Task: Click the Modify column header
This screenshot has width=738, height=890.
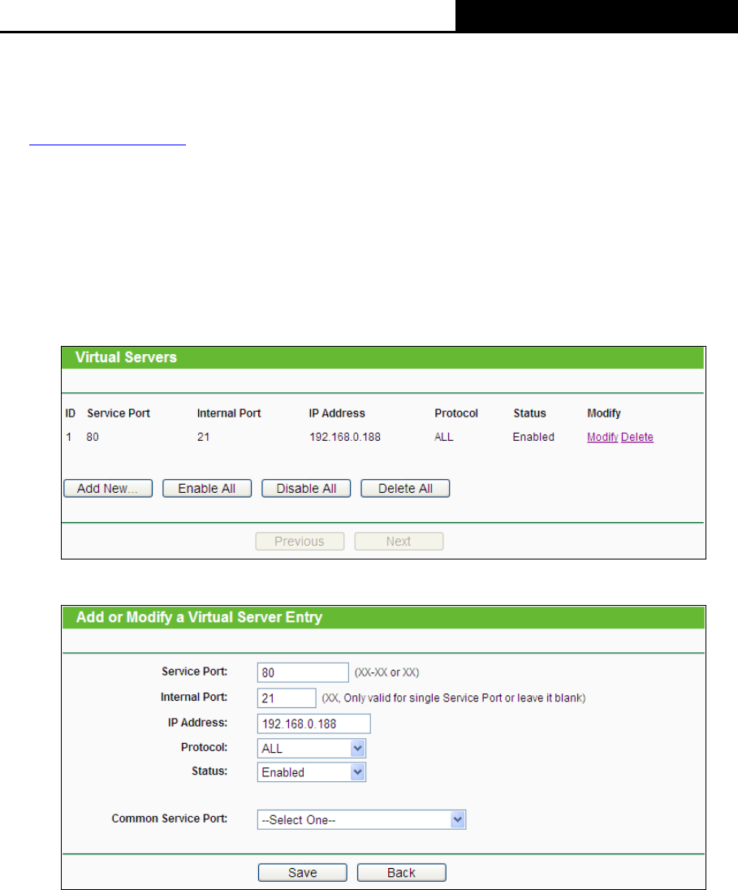Action: [603, 413]
